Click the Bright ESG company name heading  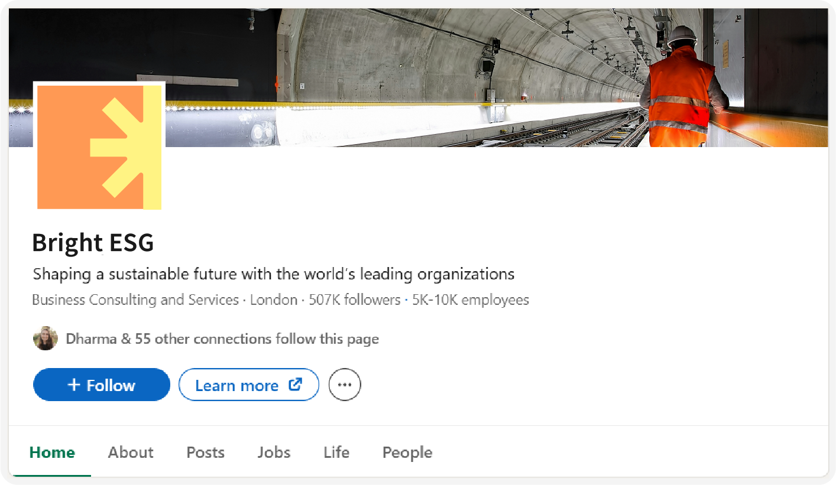click(x=93, y=243)
